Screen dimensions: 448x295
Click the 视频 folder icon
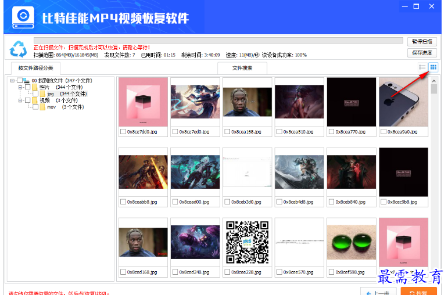tap(35, 100)
